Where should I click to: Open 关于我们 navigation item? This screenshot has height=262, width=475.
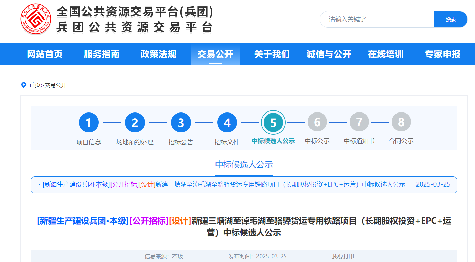pos(272,54)
